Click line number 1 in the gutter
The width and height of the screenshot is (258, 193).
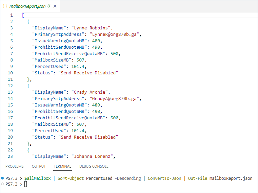(x=12, y=15)
